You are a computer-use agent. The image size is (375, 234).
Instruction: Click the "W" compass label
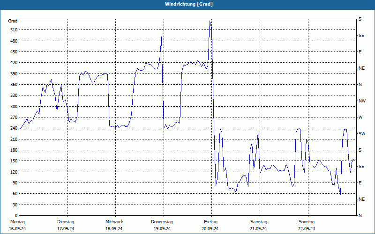[x=360, y=117]
